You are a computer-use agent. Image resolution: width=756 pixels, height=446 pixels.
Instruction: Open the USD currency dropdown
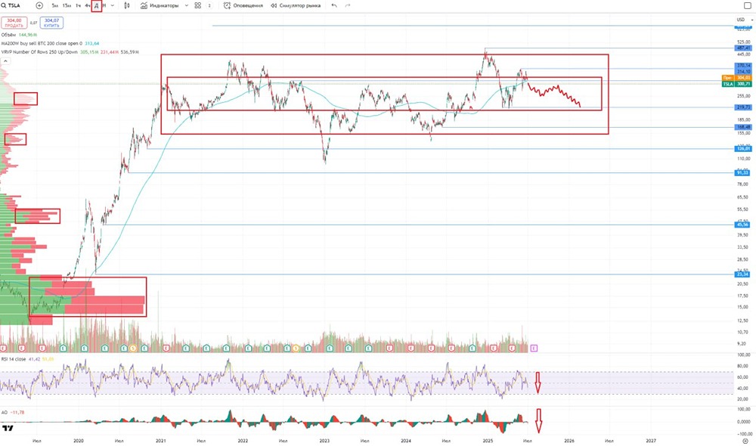(745, 20)
